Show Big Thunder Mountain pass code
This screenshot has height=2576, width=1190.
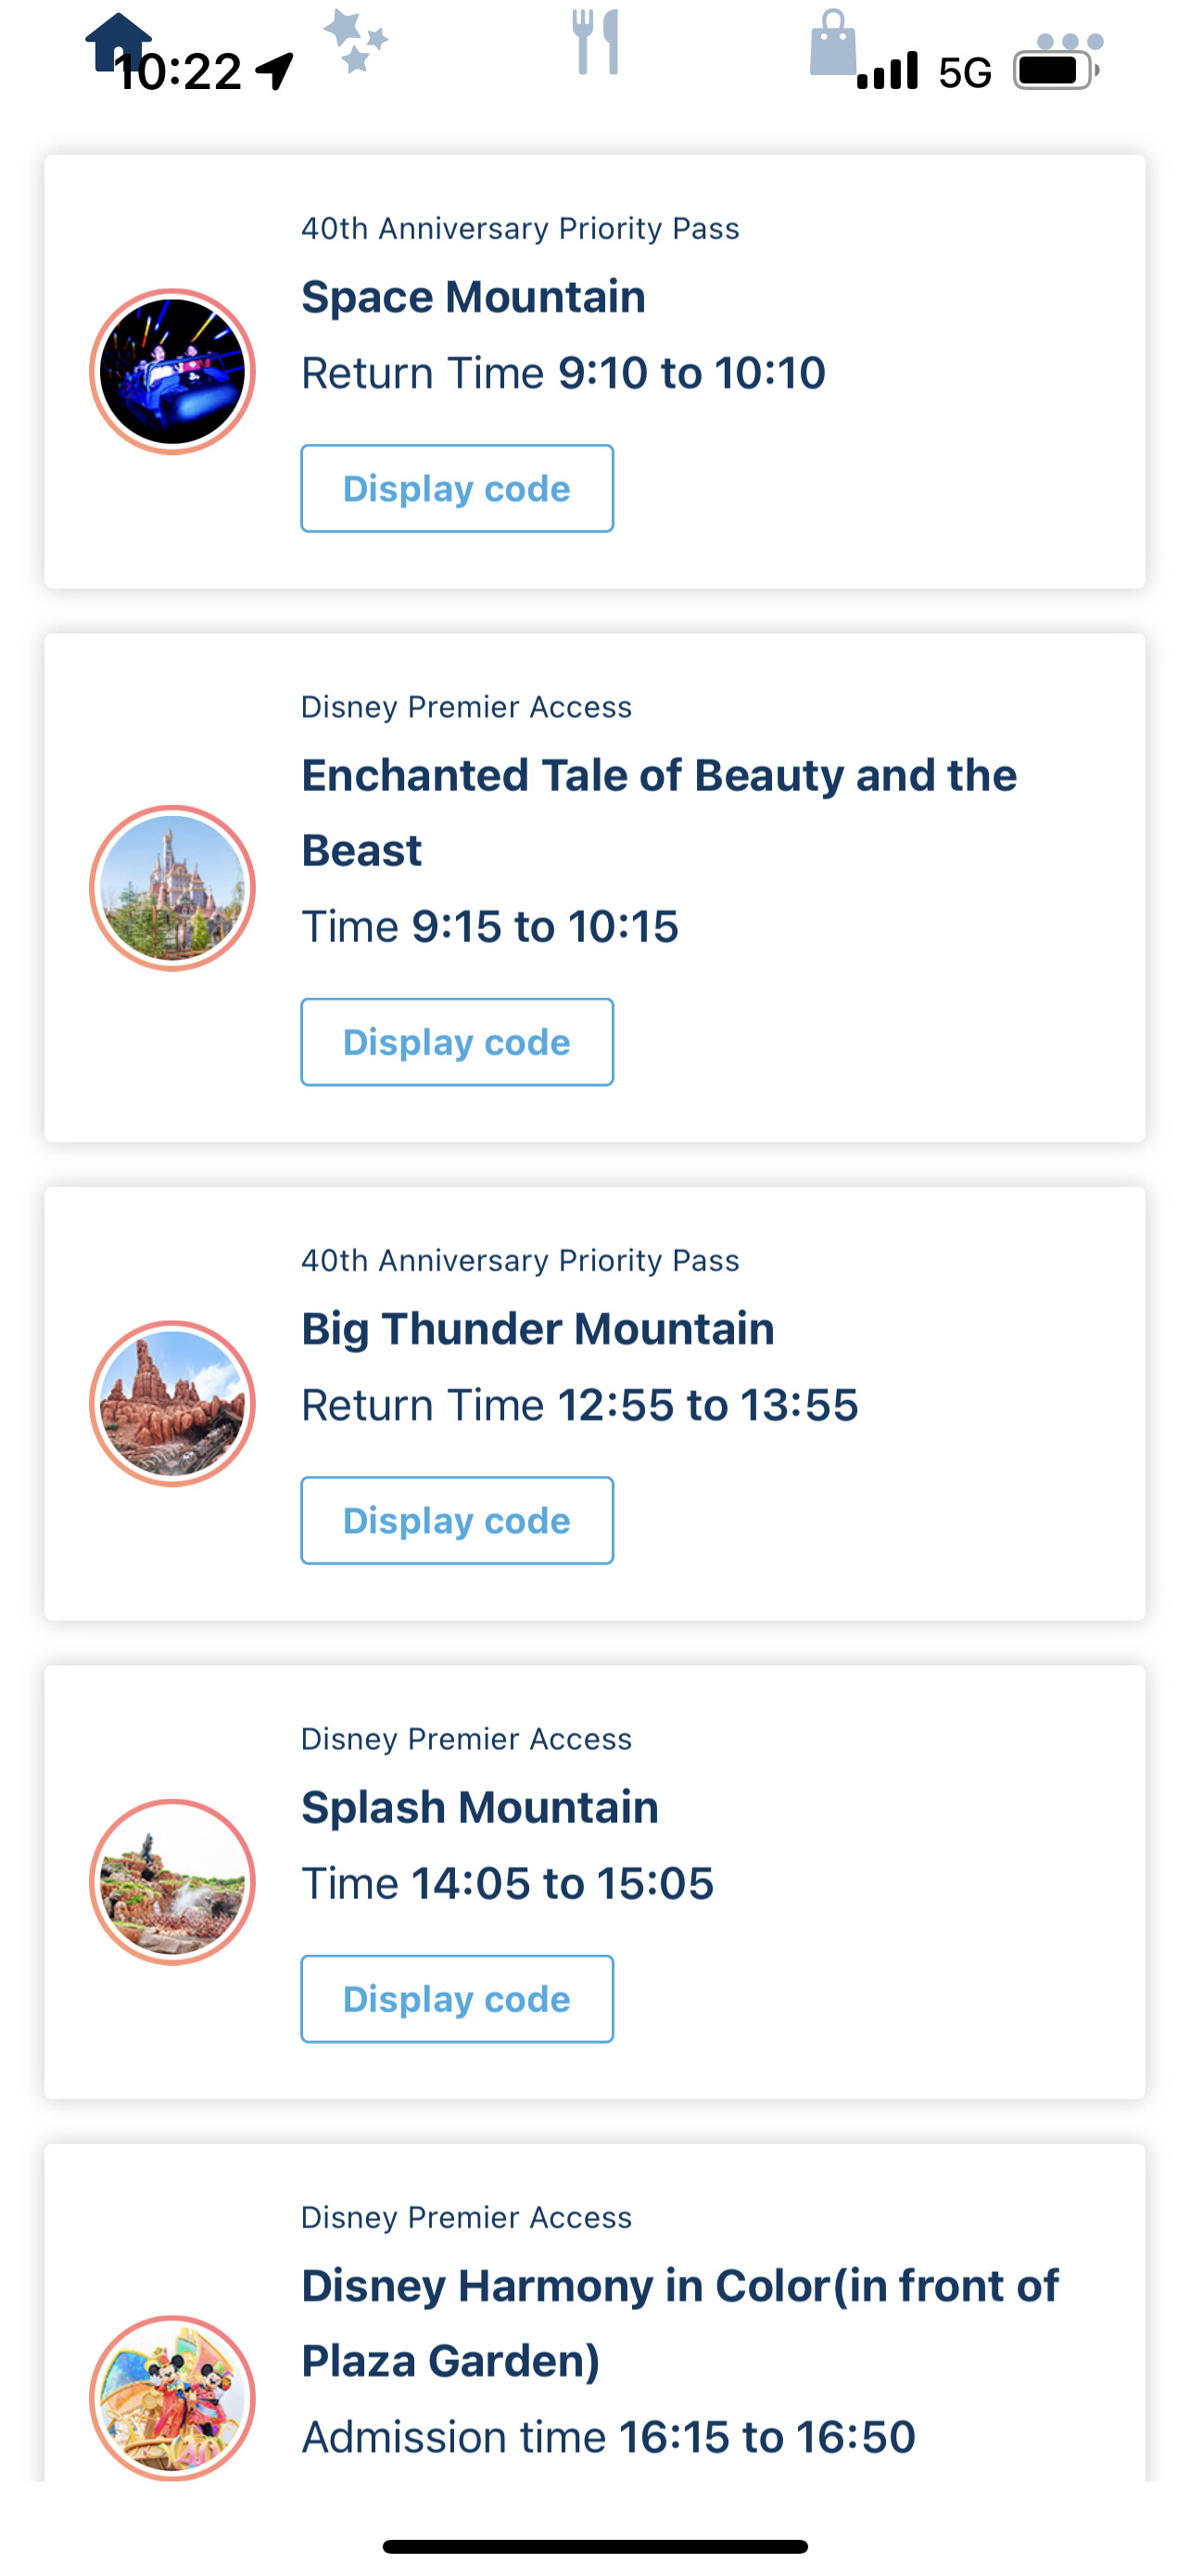(x=457, y=1520)
